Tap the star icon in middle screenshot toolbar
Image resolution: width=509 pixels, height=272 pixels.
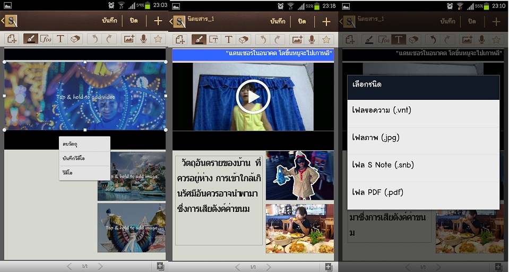pyautogui.click(x=326, y=40)
